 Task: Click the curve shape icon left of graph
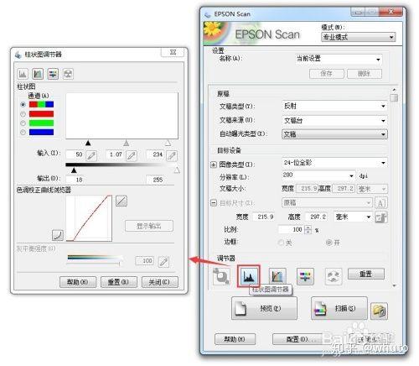click(58, 235)
